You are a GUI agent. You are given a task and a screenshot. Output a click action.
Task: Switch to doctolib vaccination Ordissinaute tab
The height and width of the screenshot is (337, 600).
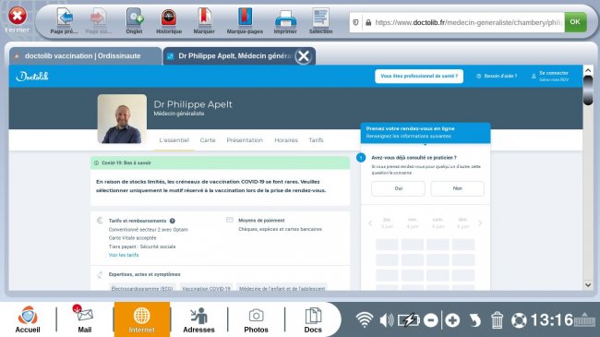click(x=86, y=56)
